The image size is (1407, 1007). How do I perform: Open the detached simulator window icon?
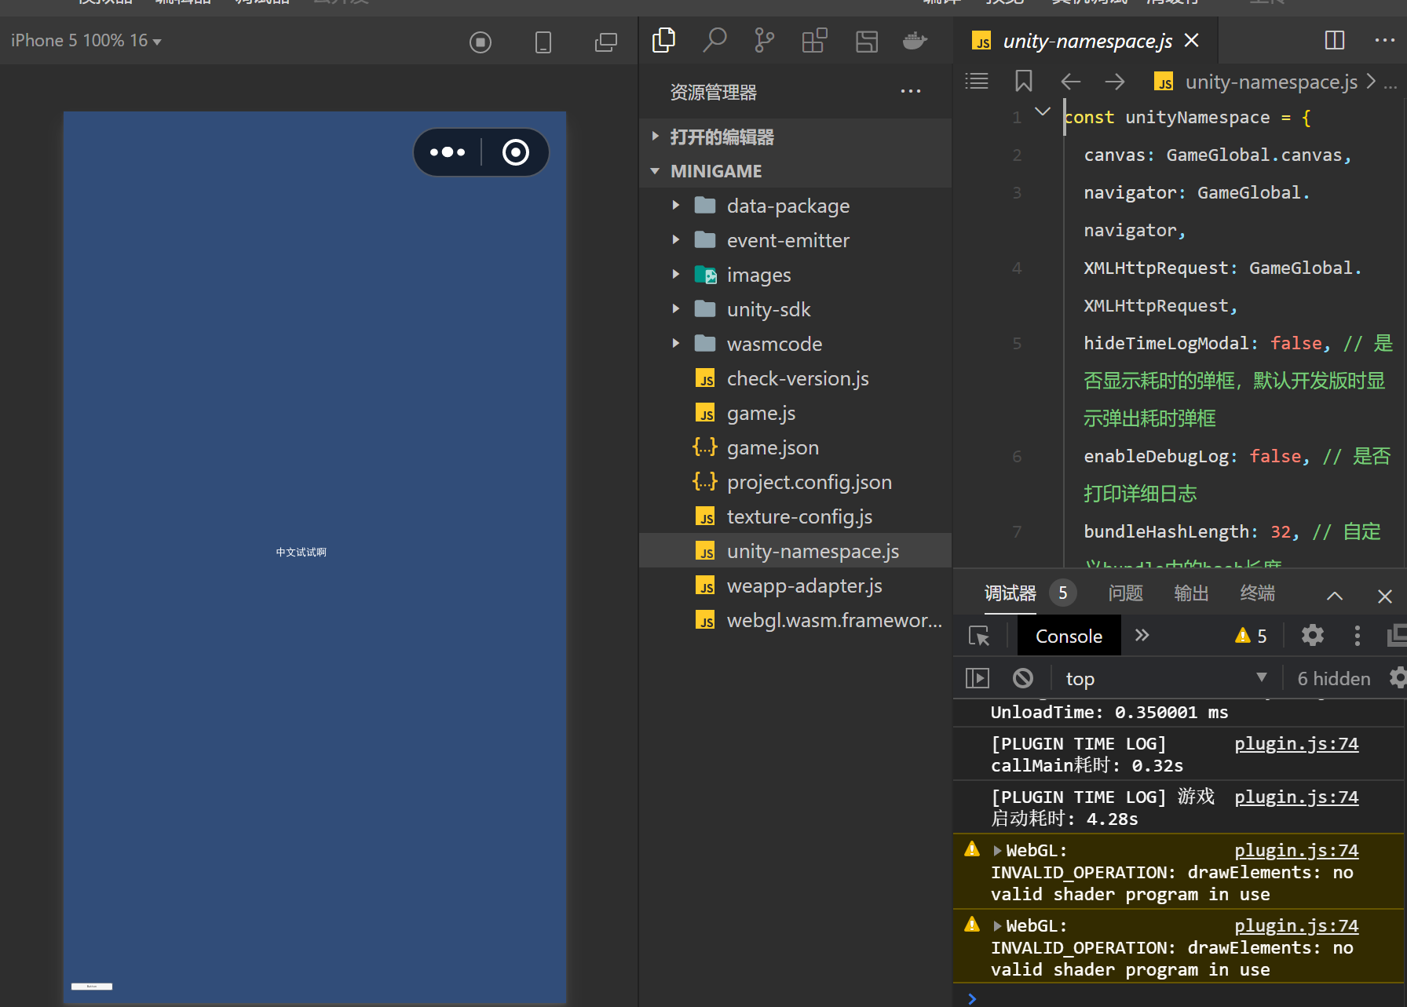606,42
